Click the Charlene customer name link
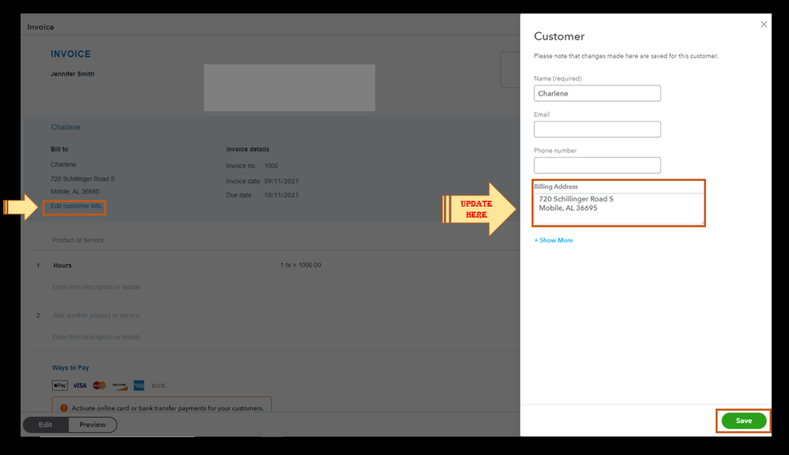Viewport: 789px width, 455px height. (66, 126)
